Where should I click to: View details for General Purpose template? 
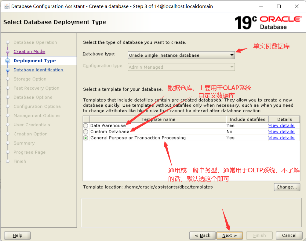point(281,138)
